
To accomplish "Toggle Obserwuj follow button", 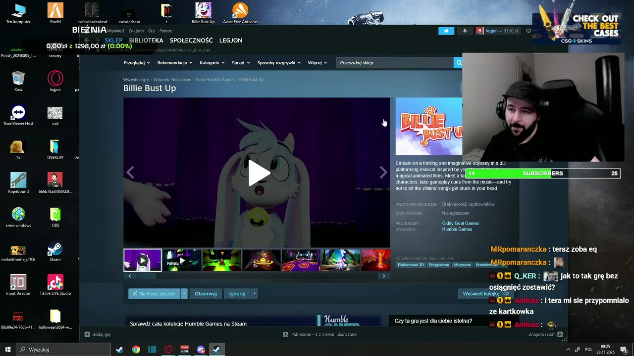I will 206,294.
